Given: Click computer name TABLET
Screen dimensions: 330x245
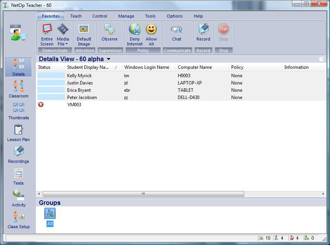Looking at the screenshot, I should pyautogui.click(x=185, y=90).
